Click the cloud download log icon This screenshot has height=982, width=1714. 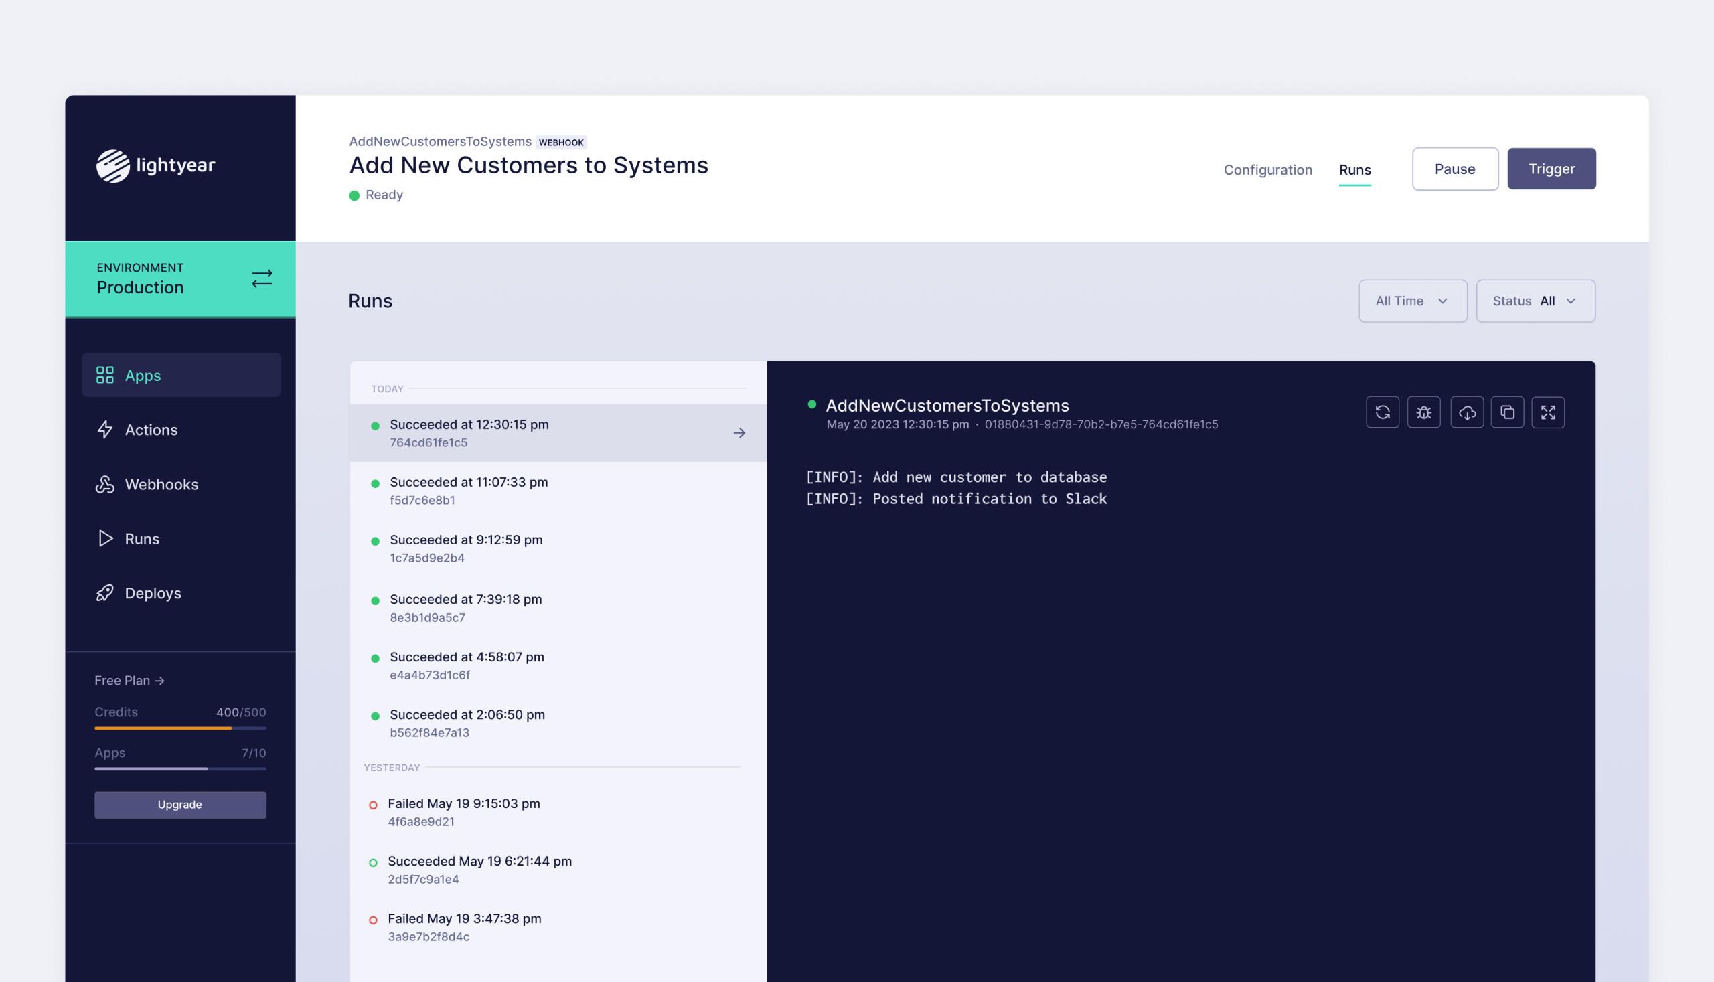pos(1466,412)
